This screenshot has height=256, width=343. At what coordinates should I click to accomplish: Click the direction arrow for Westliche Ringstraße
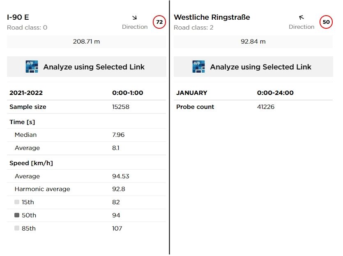[x=302, y=18]
